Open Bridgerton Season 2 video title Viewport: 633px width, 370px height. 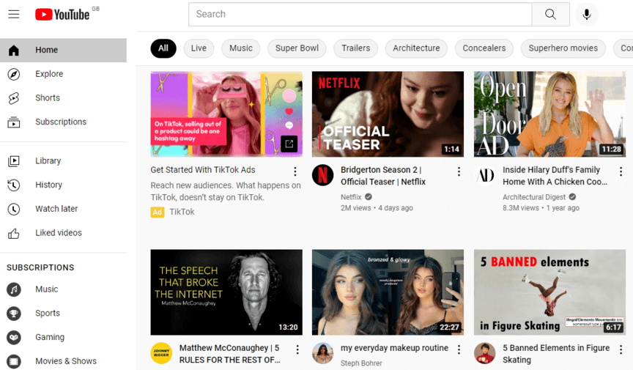click(383, 176)
